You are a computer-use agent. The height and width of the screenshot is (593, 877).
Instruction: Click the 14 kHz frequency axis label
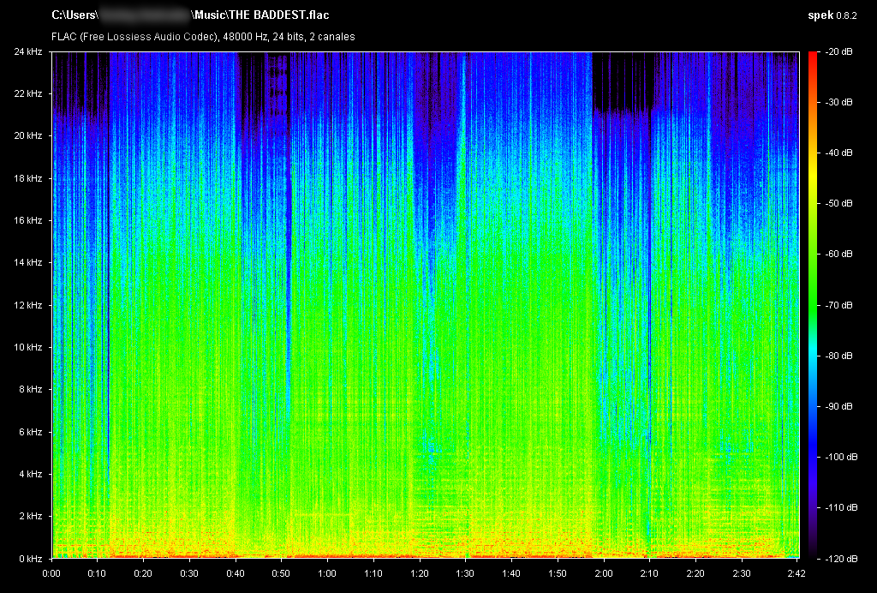click(28, 262)
